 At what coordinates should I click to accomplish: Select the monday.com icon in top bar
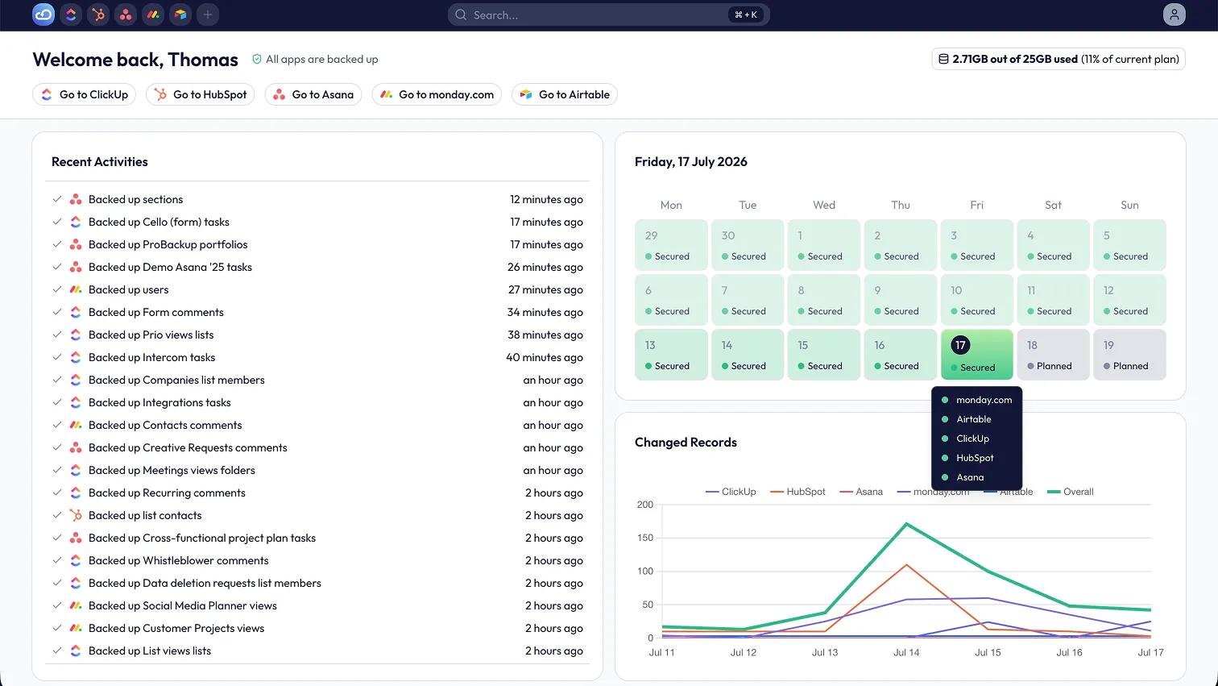153,15
